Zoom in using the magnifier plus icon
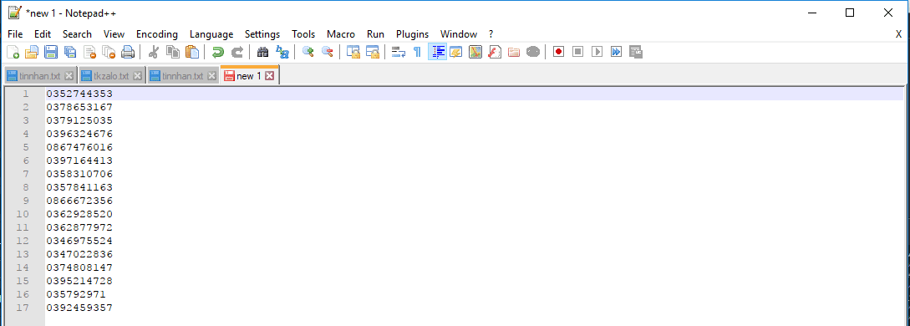Viewport: 910px width, 326px height. pos(308,52)
